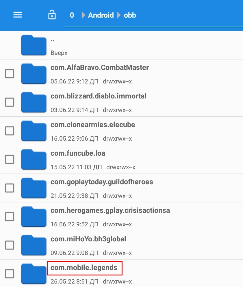Check the box for com.AlfaBravo.CombatMaster
The height and width of the screenshot is (287, 243).
10,74
